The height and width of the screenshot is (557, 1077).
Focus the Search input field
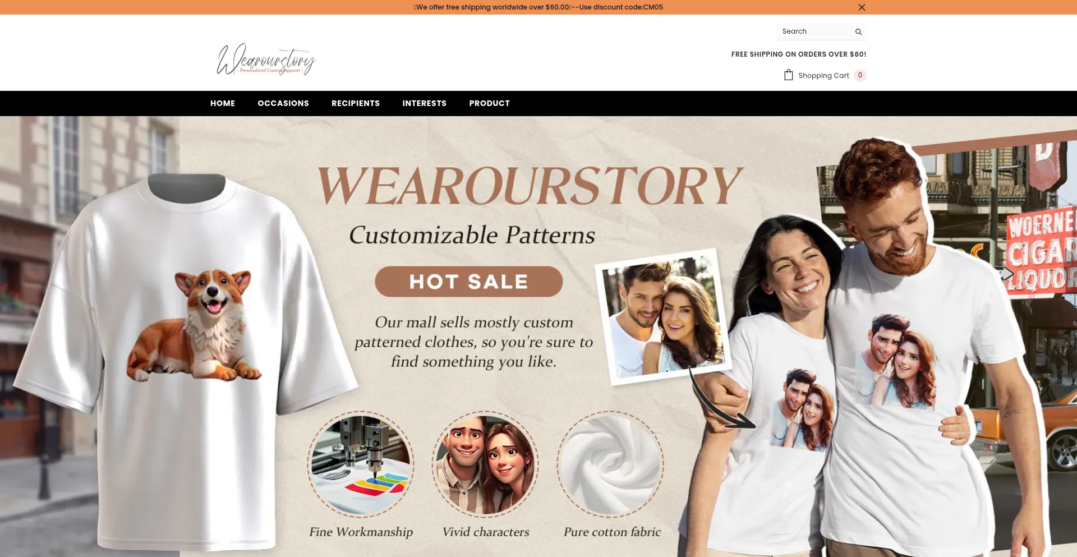coord(815,31)
